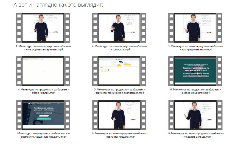
Task: Open the dark green 'разбор лендингов' thumbnail
Action: tap(196, 71)
